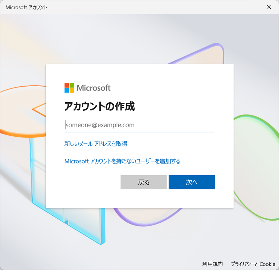Select the red square in the Microsoft logo
279x270 pixels.
[x=66, y=85]
